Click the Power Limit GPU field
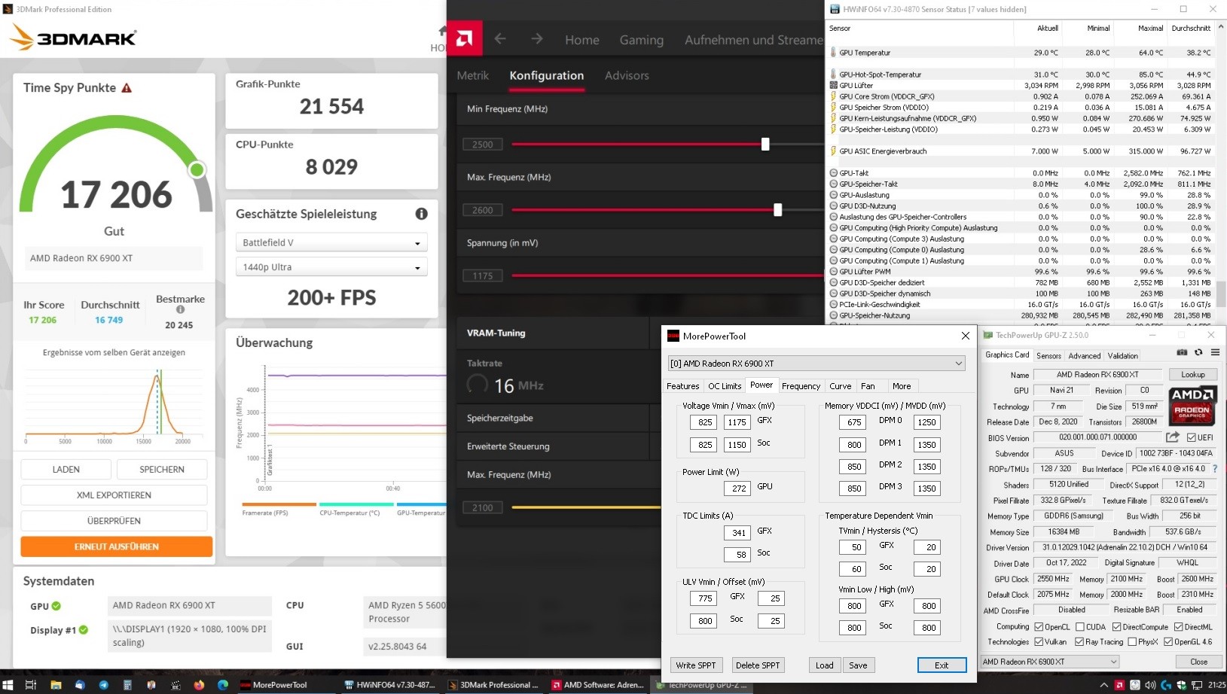Screen dimensions: 1227x694 point(738,489)
